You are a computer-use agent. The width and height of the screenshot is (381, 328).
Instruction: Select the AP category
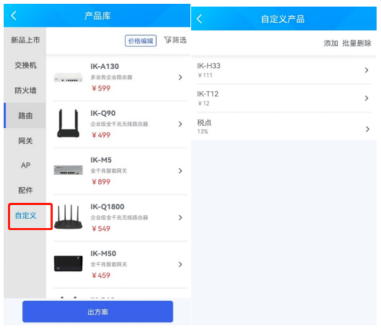[25, 166]
